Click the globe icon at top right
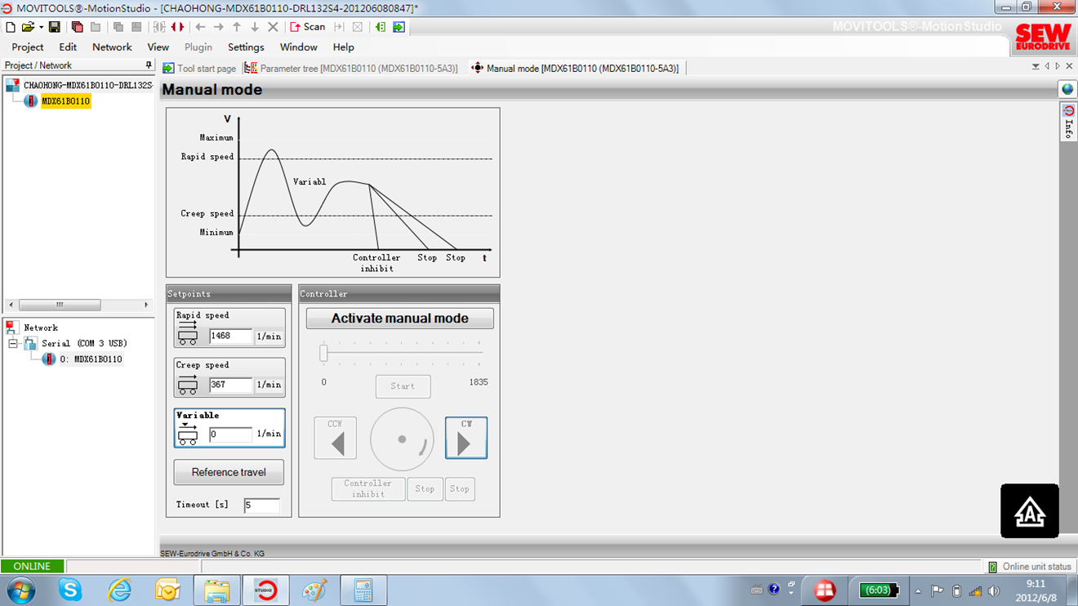1078x606 pixels. pos(1067,90)
